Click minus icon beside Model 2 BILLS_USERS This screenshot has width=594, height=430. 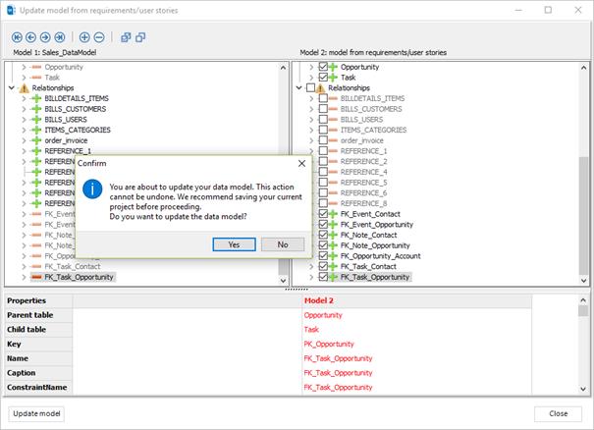point(333,120)
